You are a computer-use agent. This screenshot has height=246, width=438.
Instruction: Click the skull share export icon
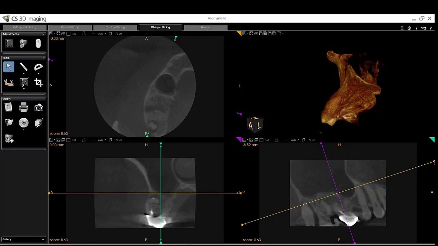9,138
